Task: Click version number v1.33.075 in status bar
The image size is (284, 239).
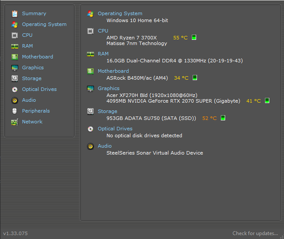Action: point(16,233)
